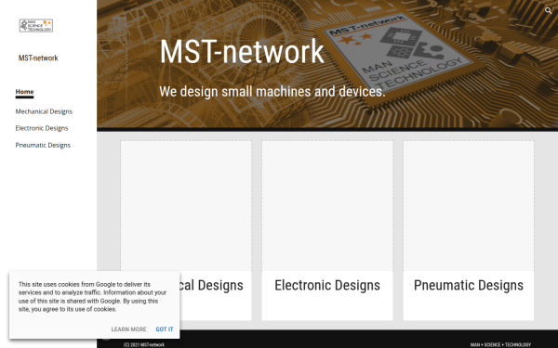Click the Electronic Designs card heading
Viewport: 558px width, 348px height.
point(327,285)
